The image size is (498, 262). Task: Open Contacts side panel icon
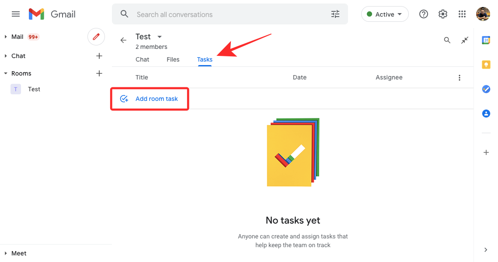(486, 114)
